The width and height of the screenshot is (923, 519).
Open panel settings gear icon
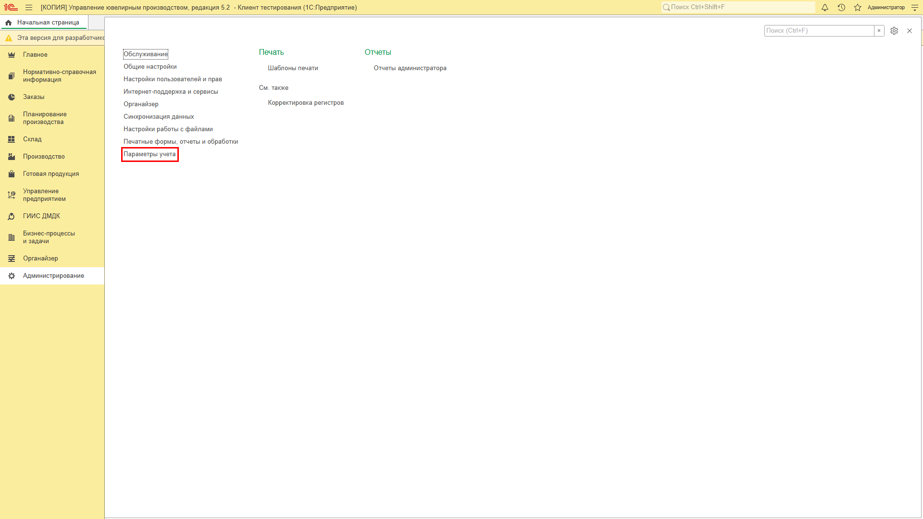[x=894, y=31]
